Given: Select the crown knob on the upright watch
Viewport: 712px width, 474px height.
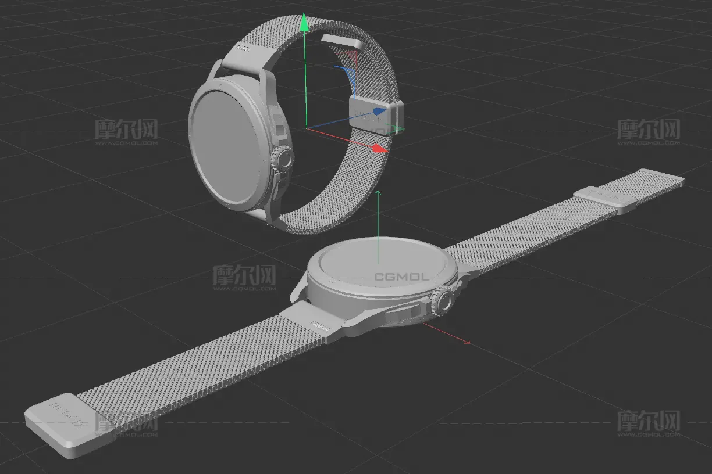Looking at the screenshot, I should [x=284, y=159].
